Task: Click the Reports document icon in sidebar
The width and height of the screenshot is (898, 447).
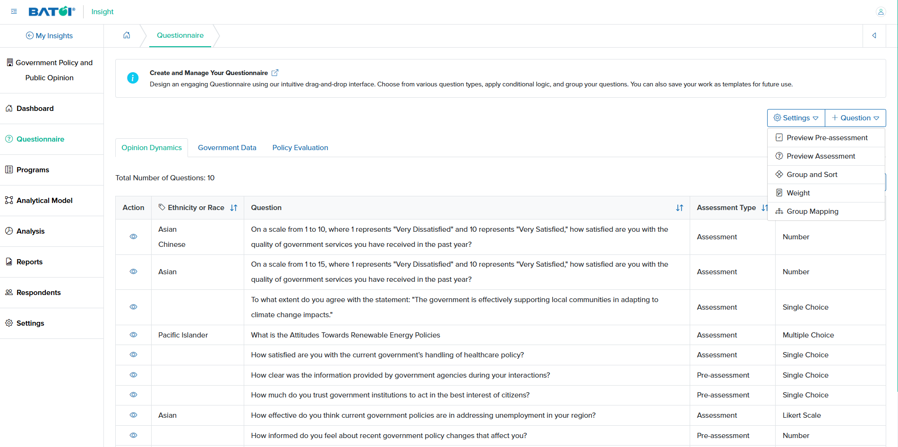Action: point(9,261)
